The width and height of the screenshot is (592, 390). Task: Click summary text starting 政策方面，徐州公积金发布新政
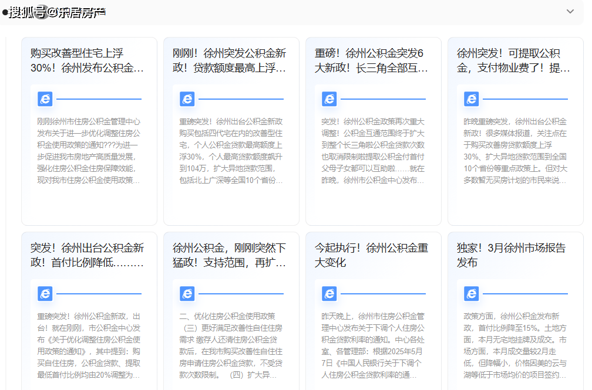(515, 345)
